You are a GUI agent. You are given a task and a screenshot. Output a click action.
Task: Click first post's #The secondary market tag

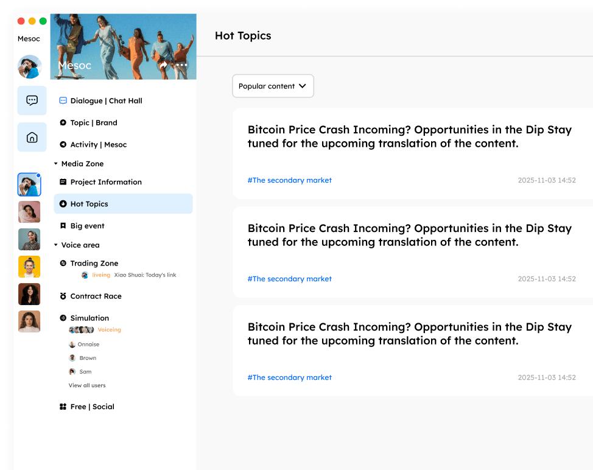point(289,180)
